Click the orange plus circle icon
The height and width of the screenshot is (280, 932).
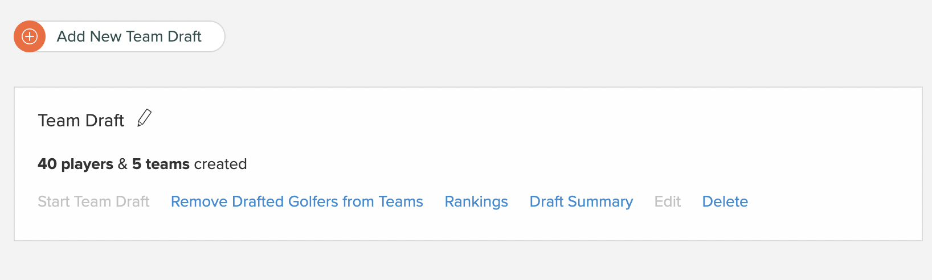pyautogui.click(x=30, y=36)
